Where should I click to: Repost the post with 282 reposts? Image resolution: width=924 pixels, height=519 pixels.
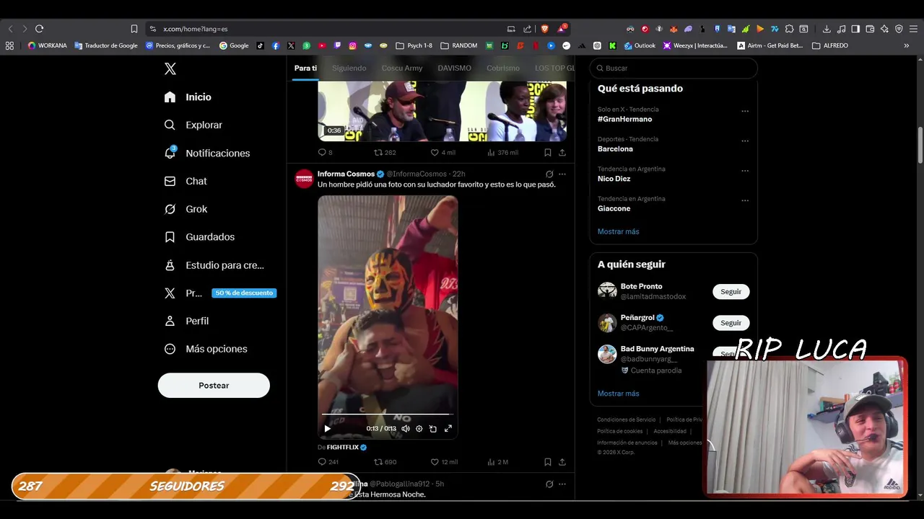(385, 153)
